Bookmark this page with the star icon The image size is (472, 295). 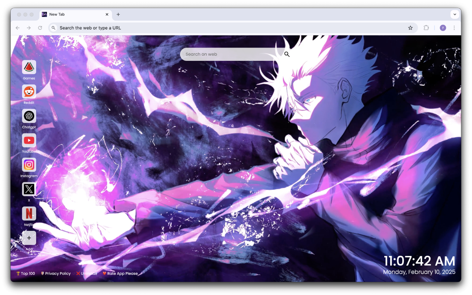[410, 28]
